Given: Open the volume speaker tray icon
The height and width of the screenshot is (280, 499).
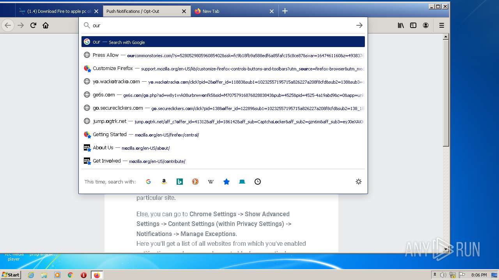Looking at the screenshot, I should 443,275.
